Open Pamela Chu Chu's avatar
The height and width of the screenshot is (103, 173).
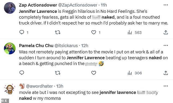10,48
